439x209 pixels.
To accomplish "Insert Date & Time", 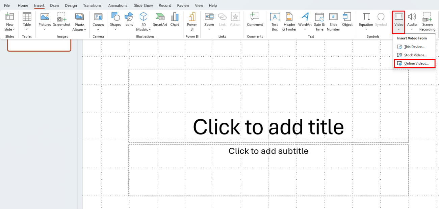I will (319, 22).
